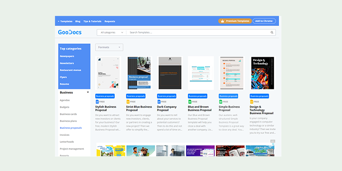The image size is (342, 171).
Task: Click the crown icon on Premium Templates
Action: [x=223, y=21]
